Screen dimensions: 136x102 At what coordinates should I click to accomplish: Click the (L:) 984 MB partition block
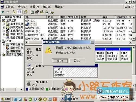click(76, 72)
